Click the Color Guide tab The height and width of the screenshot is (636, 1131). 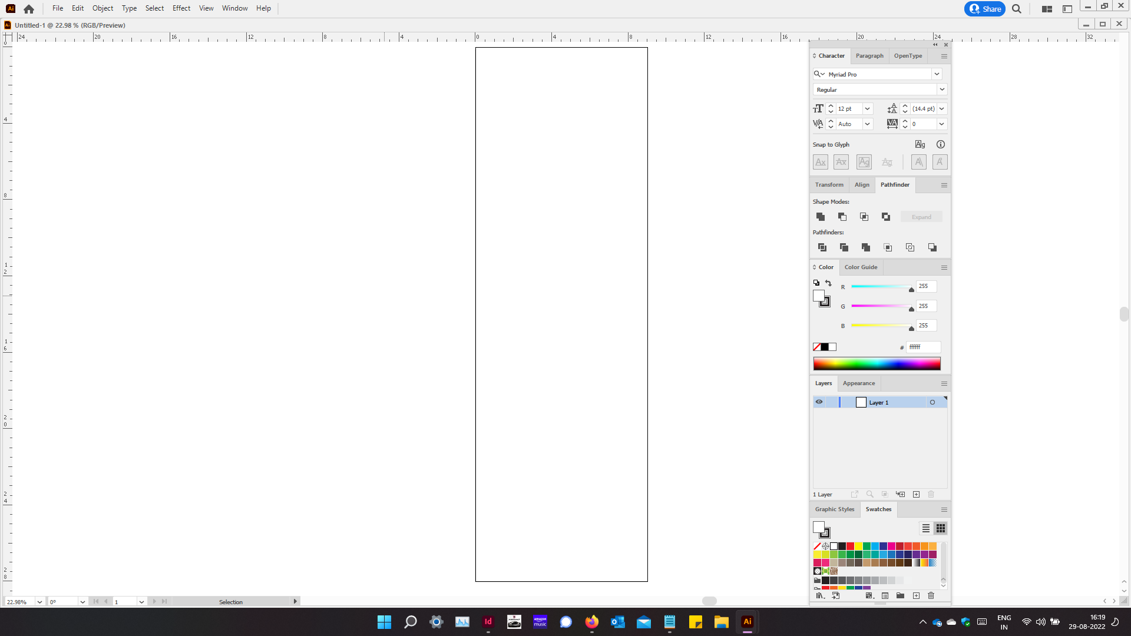tap(861, 266)
